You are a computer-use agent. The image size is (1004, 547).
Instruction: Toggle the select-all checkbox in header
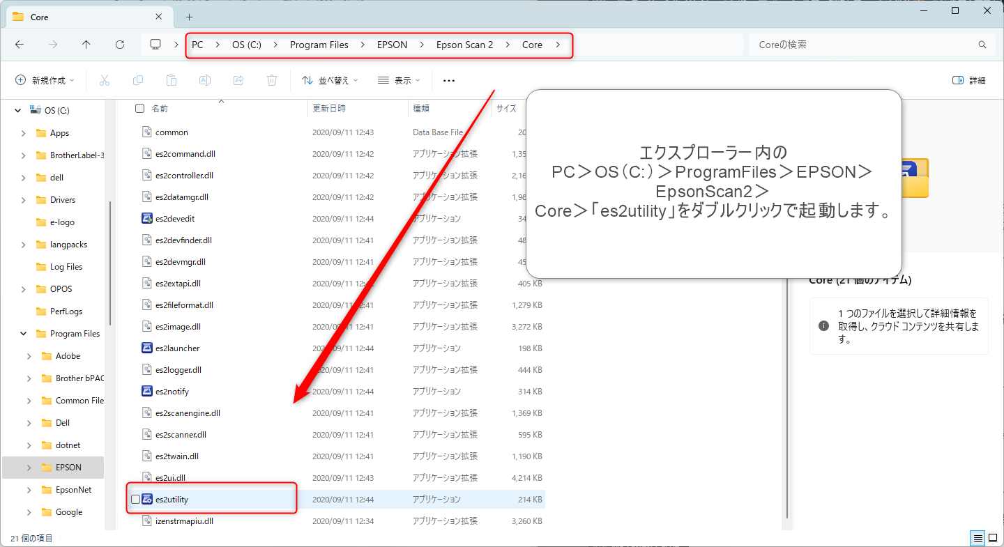click(139, 108)
